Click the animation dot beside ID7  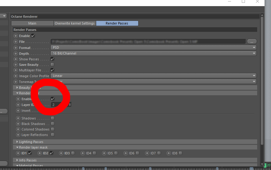coord(147,153)
